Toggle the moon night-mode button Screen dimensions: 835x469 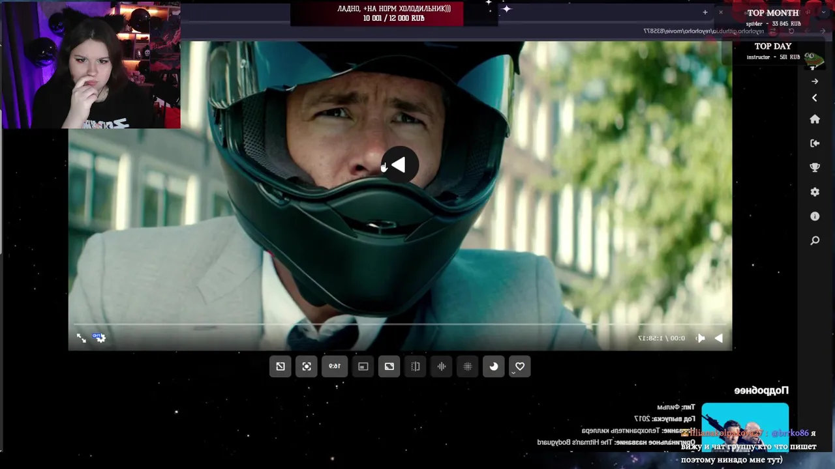pos(494,366)
